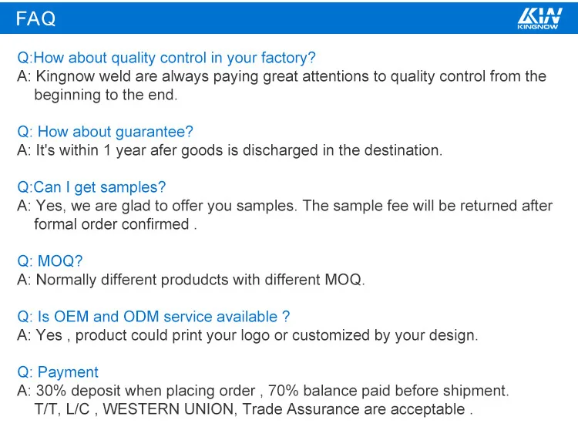
Task: Click the answer about offering samples
Action: [284, 206]
